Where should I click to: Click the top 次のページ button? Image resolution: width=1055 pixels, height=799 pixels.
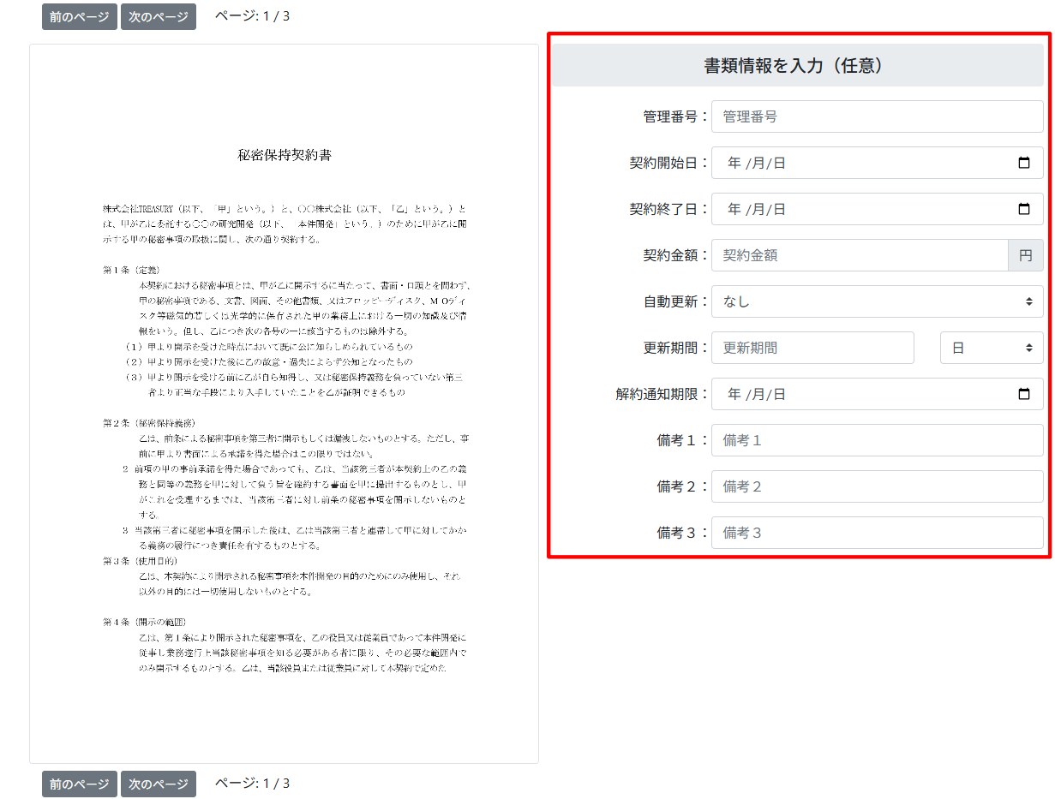159,16
